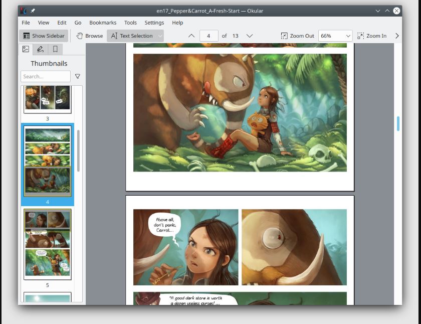This screenshot has height=324, width=421.
Task: Maximize the window with up chevron
Action: pyautogui.click(x=387, y=11)
